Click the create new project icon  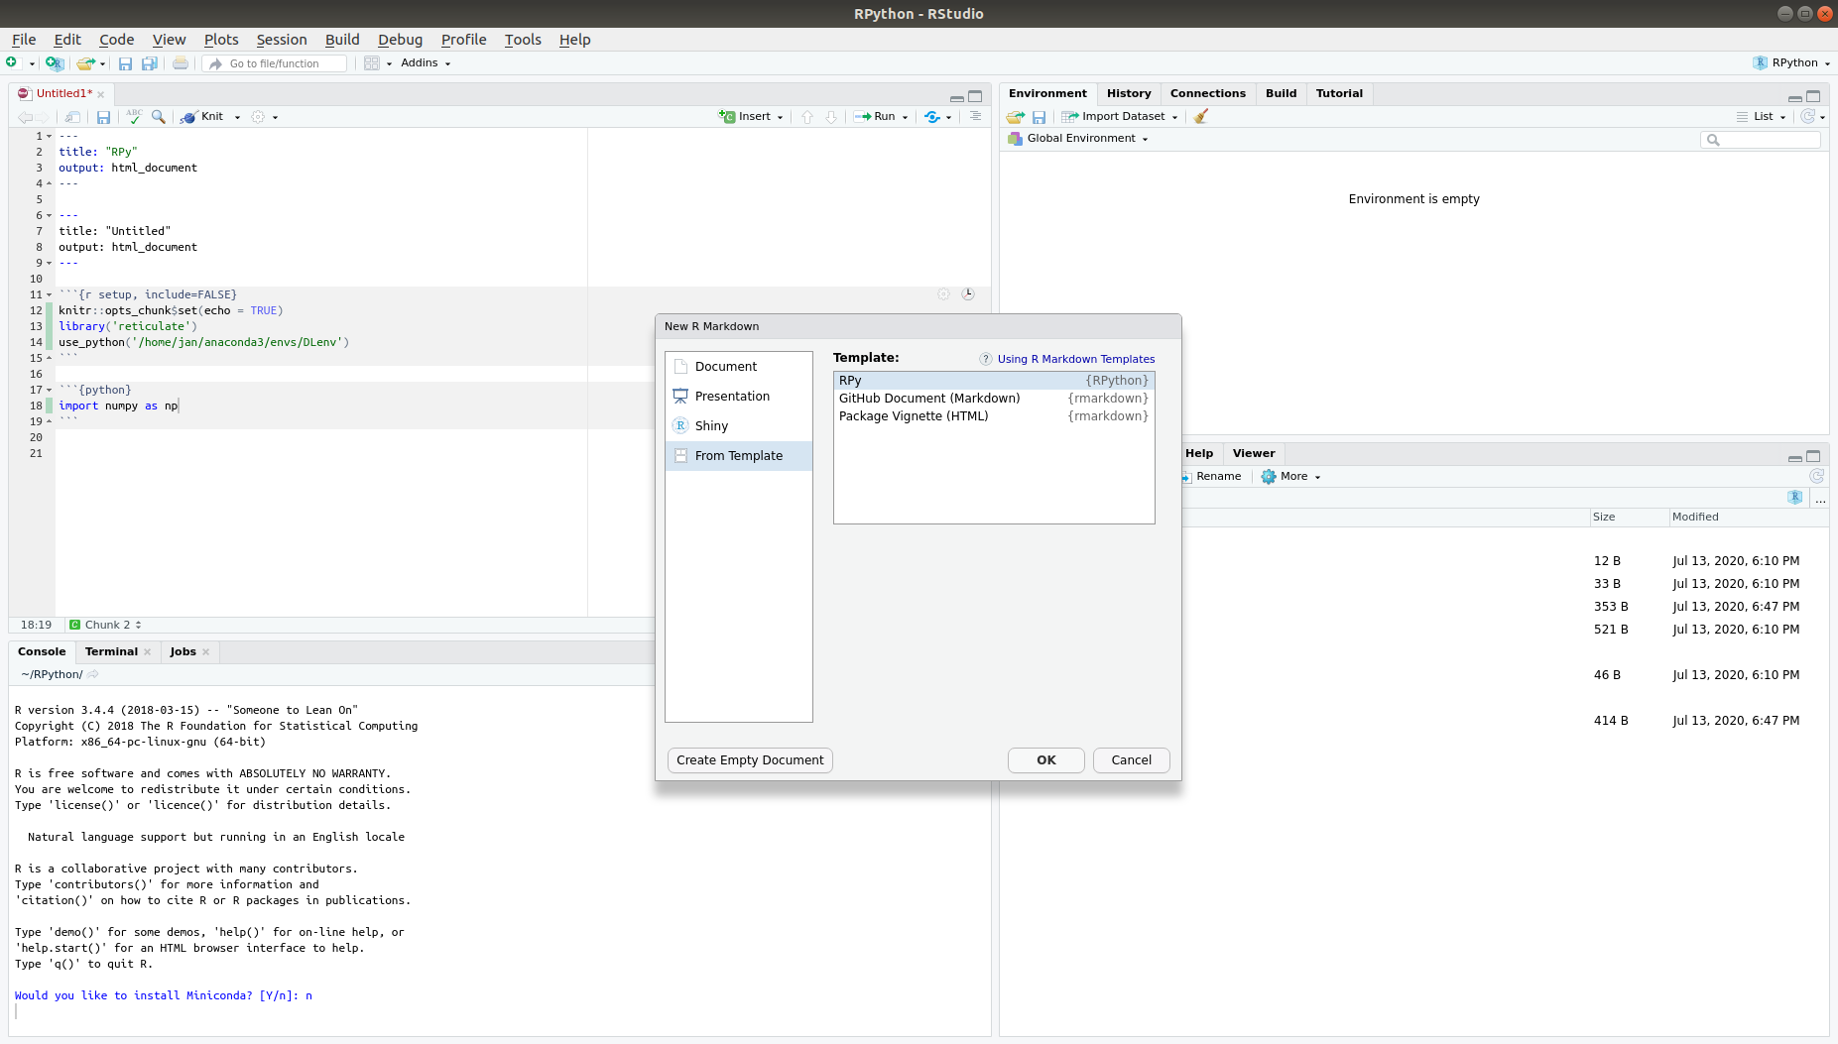(55, 62)
